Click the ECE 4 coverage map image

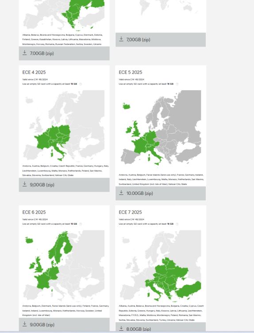click(x=64, y=126)
